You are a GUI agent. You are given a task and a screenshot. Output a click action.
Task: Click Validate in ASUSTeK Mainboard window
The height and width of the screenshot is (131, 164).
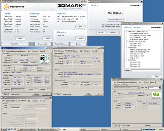coord(88,94)
